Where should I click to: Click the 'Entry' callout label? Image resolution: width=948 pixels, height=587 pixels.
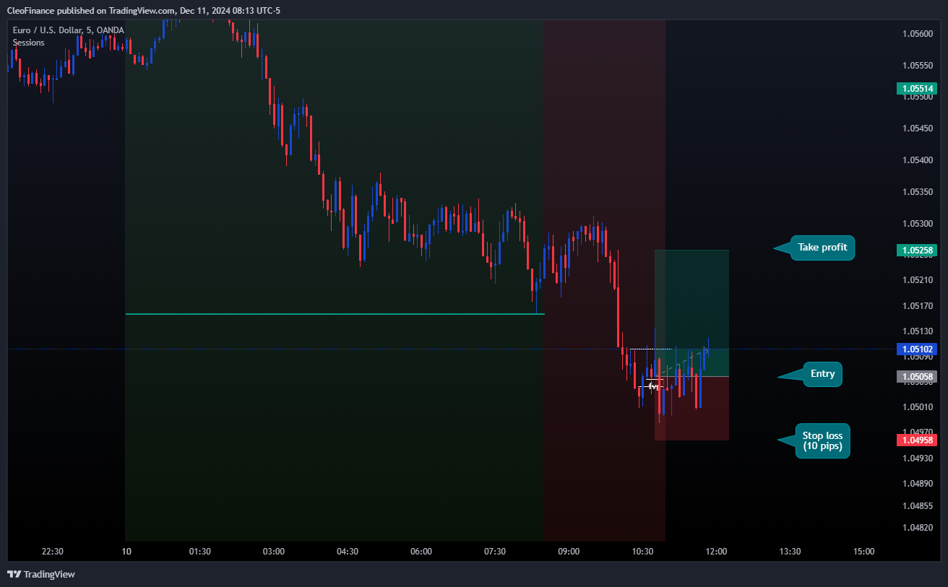(822, 374)
